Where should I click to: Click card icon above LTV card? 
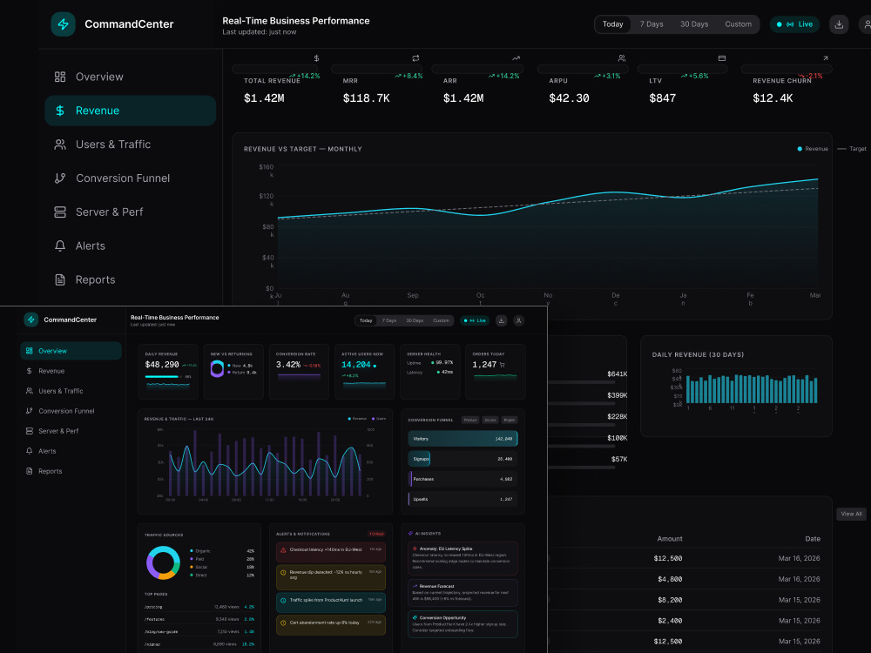721,58
